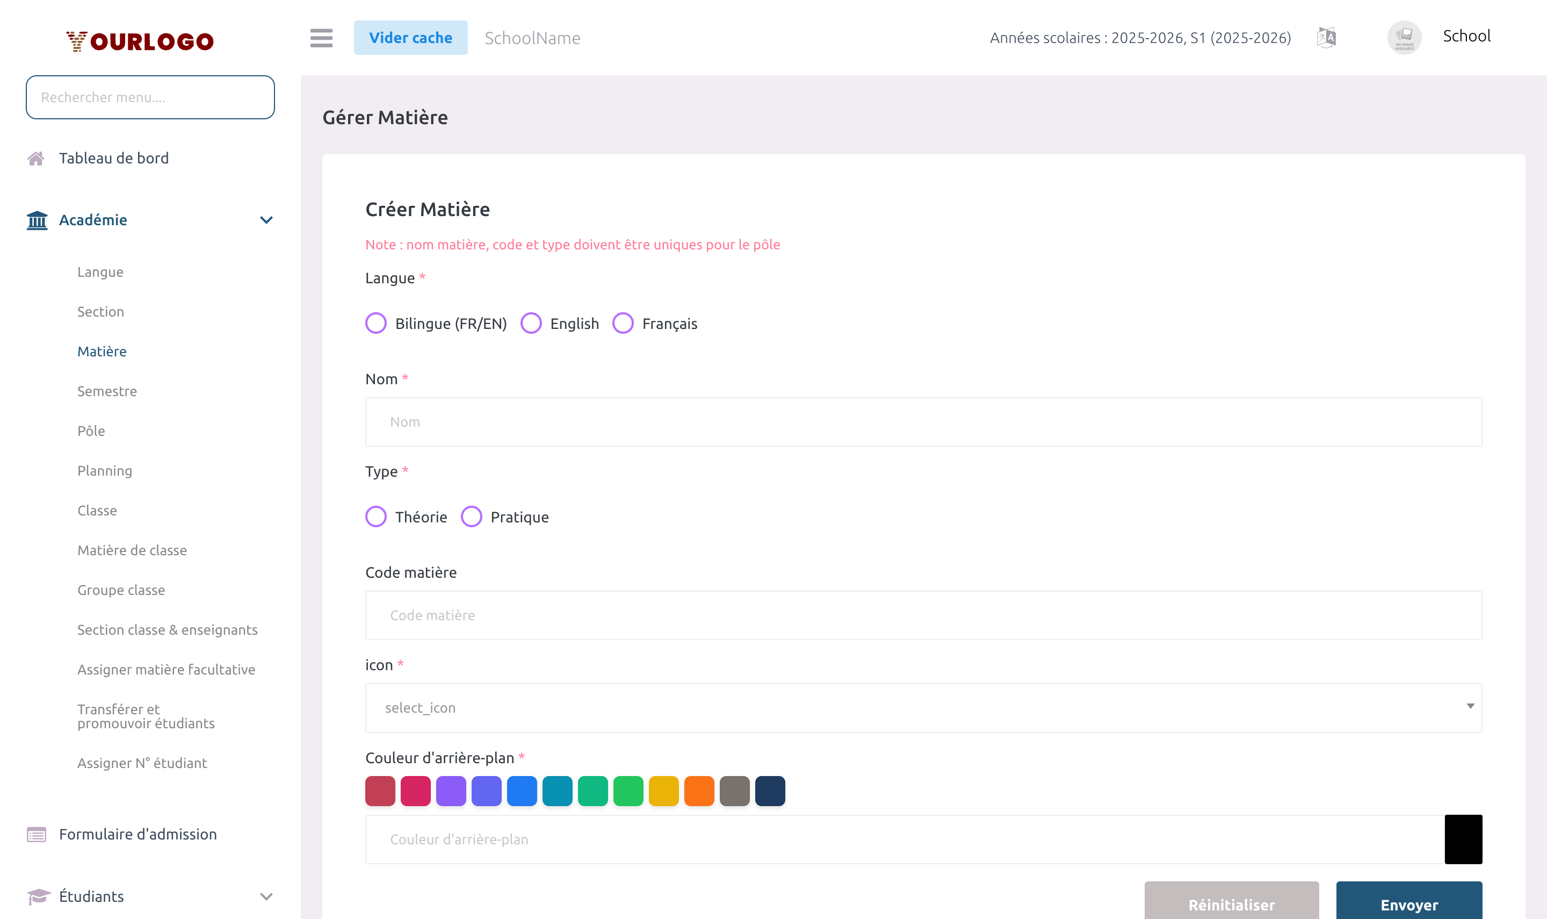
Task: Open the School profile avatar
Action: pos(1404,37)
